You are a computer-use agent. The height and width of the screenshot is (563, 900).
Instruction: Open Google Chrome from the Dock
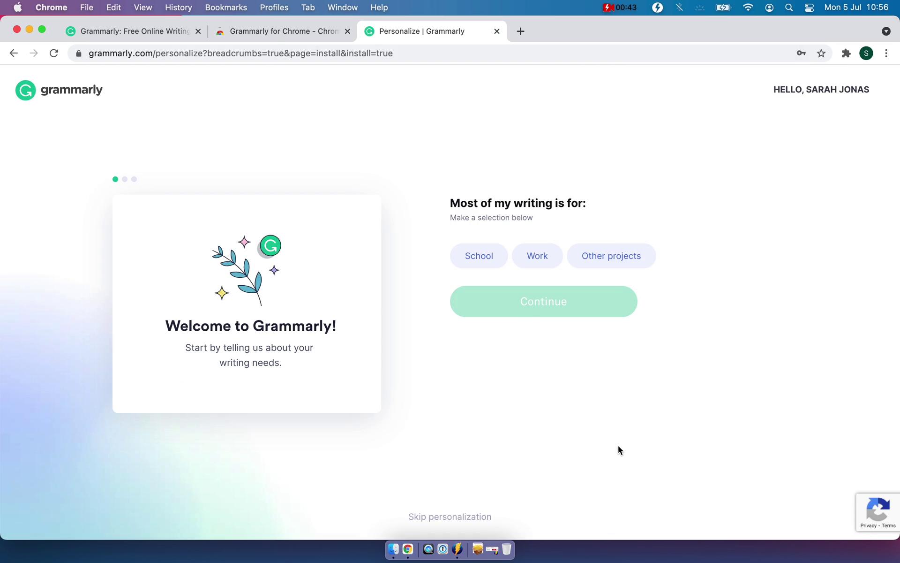click(x=408, y=549)
